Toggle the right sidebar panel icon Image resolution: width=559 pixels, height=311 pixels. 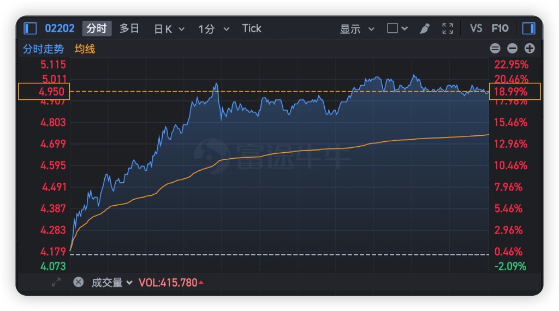[528, 28]
